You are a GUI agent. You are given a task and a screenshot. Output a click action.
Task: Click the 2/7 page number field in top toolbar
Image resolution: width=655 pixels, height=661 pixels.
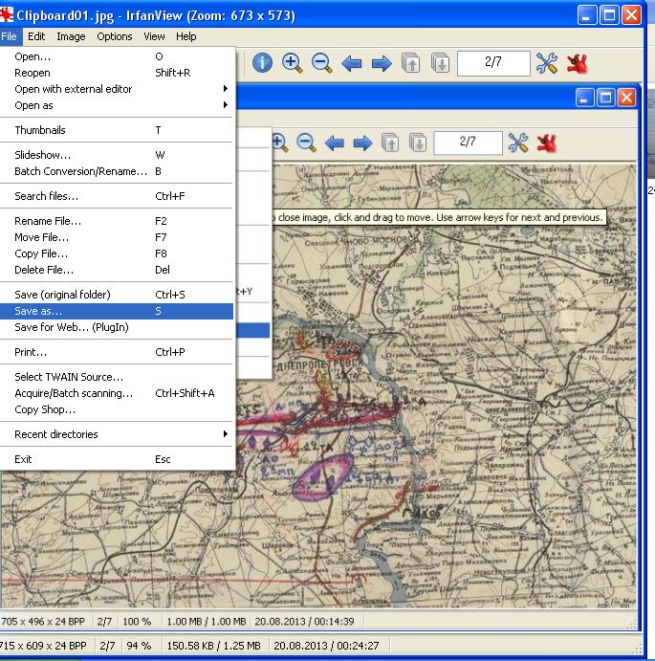492,64
